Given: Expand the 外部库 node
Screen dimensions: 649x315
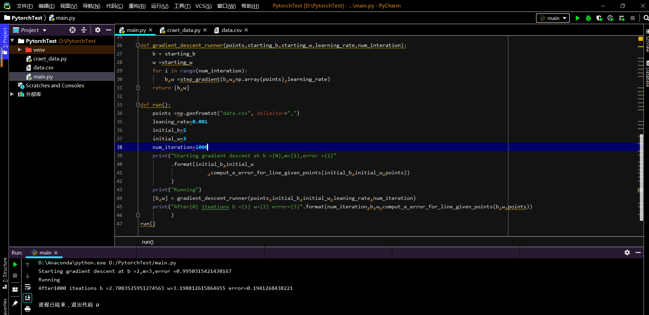Looking at the screenshot, I should tap(12, 94).
